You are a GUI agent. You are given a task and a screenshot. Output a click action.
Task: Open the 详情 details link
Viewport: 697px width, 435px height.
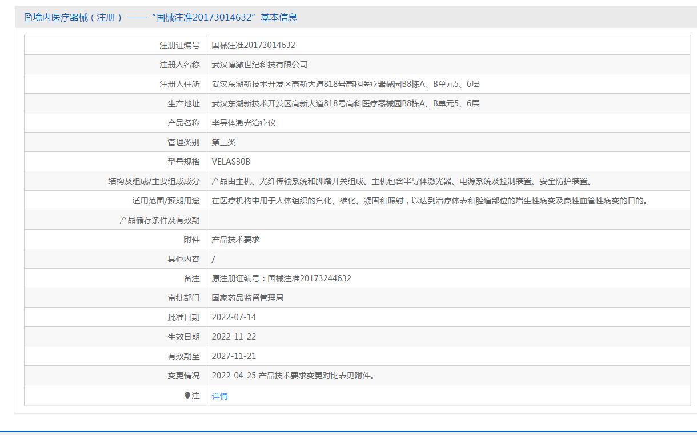click(x=219, y=396)
